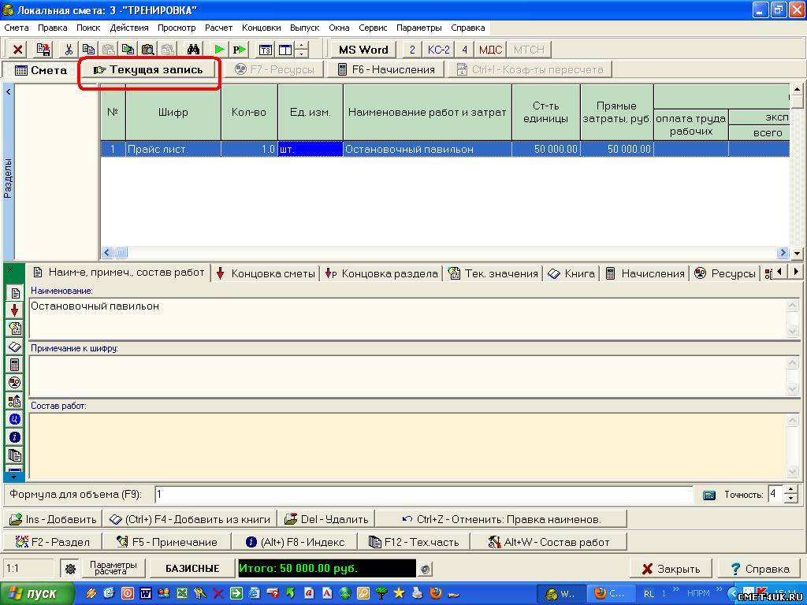This screenshot has height=605, width=807.
Task: Click the scissors cut icon
Action: (x=69, y=50)
